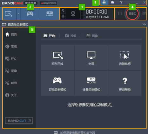Click the pause recording button
The height and width of the screenshot is (134, 148).
click(x=120, y=14)
